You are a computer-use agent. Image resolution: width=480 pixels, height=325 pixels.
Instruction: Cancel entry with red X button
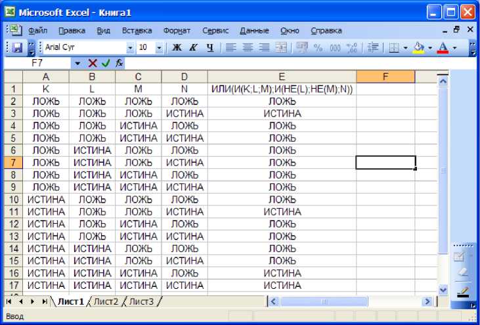93,63
